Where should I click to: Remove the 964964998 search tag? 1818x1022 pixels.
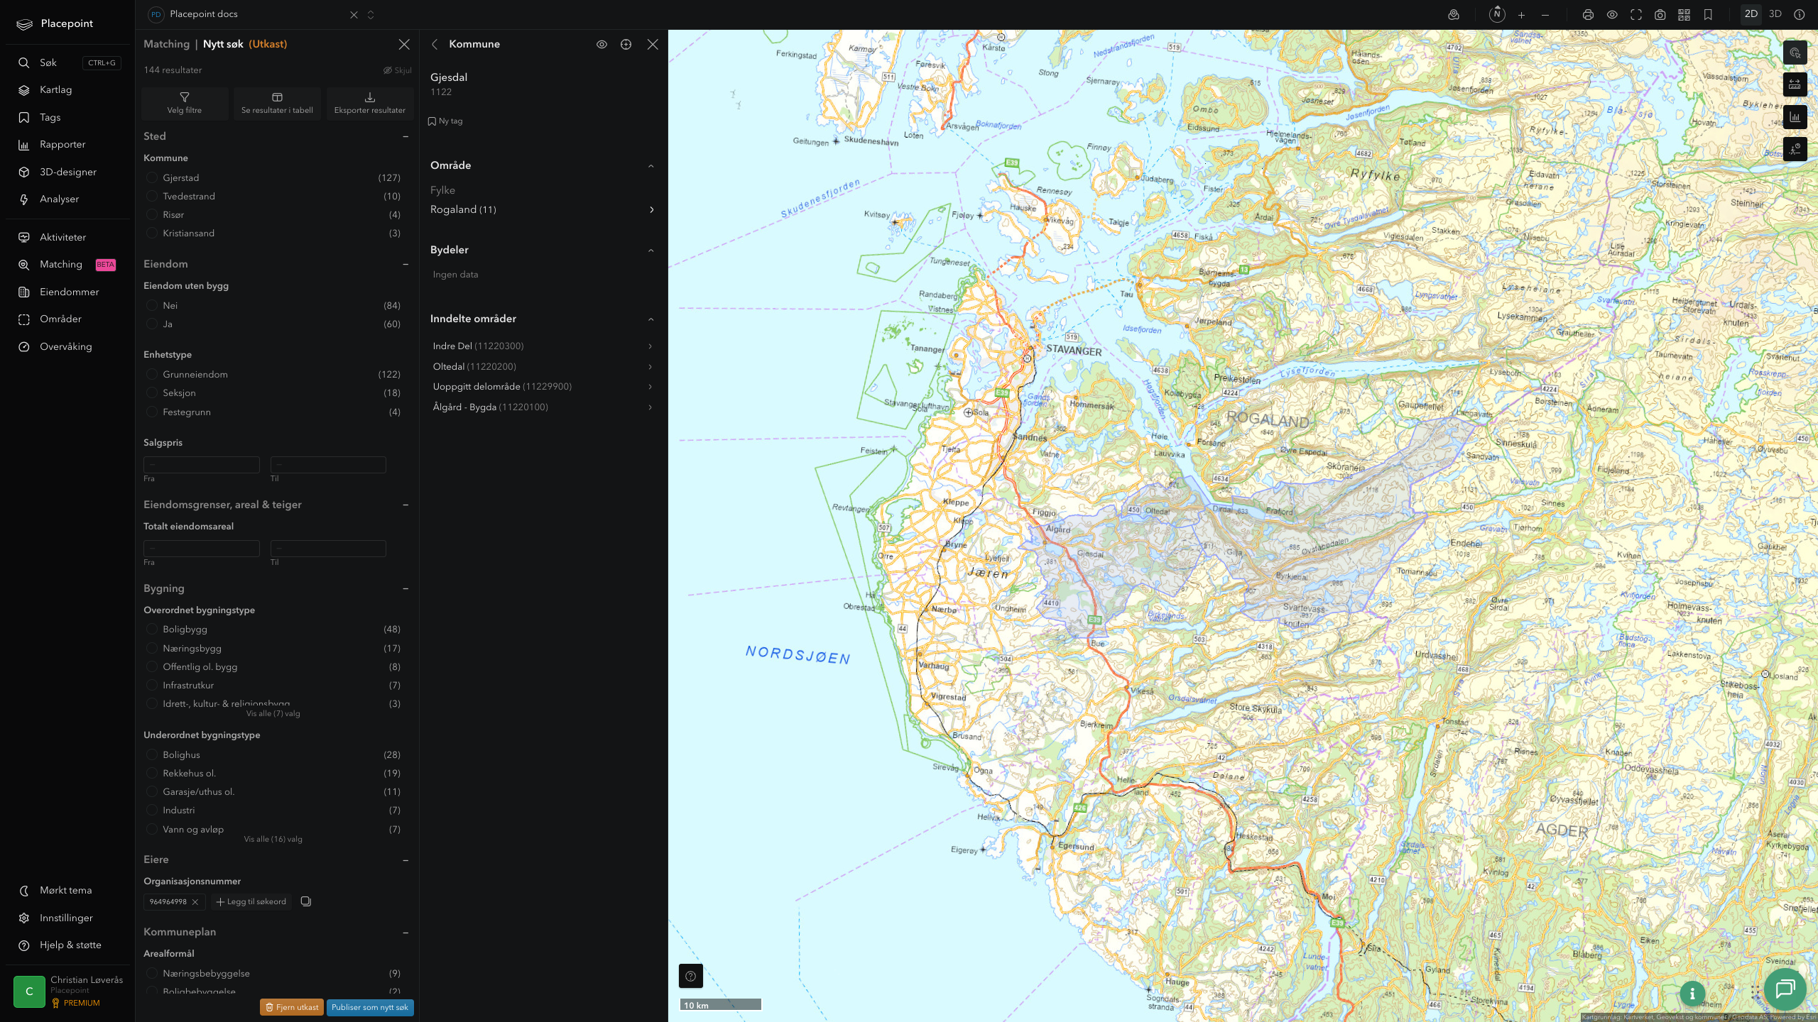pos(195,902)
